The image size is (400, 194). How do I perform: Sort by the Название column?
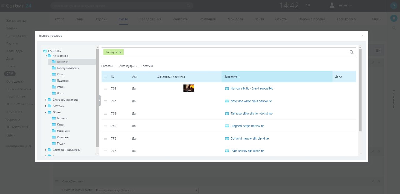(277, 77)
